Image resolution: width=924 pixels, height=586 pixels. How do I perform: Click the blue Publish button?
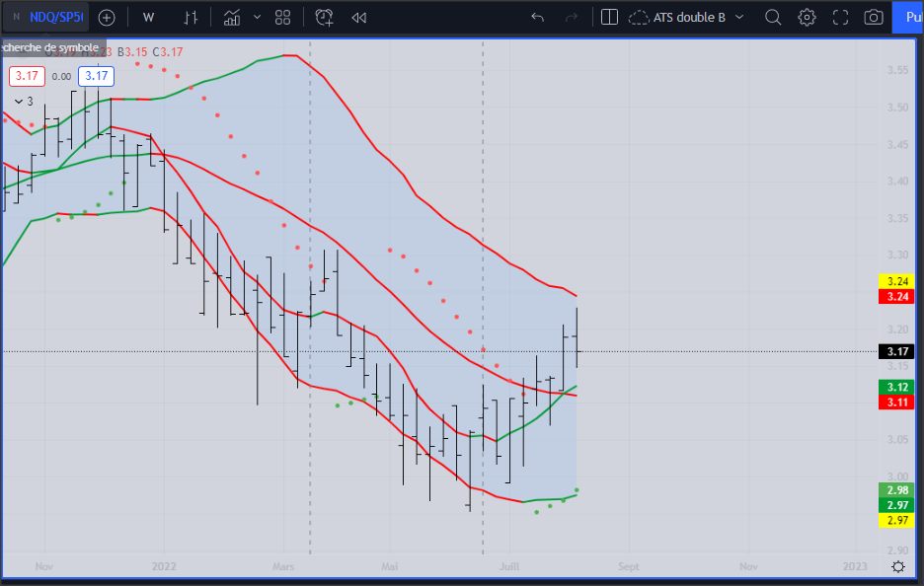pyautogui.click(x=908, y=17)
